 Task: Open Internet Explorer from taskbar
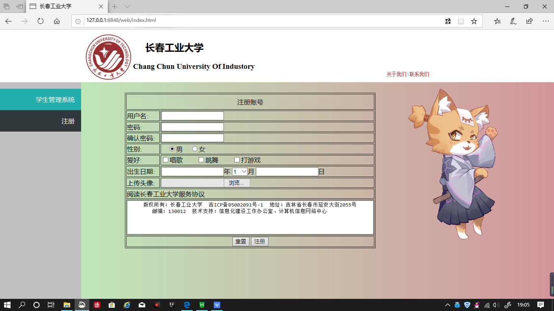coord(127,305)
